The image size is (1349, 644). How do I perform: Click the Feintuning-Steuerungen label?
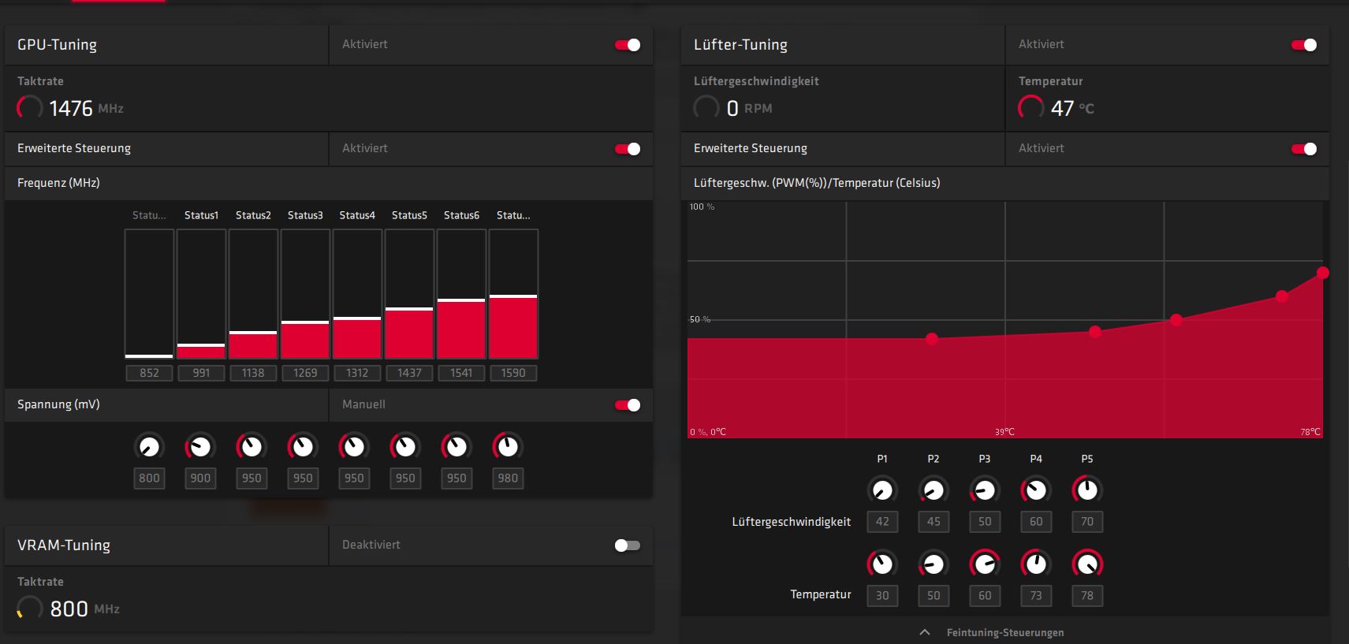point(1005,632)
